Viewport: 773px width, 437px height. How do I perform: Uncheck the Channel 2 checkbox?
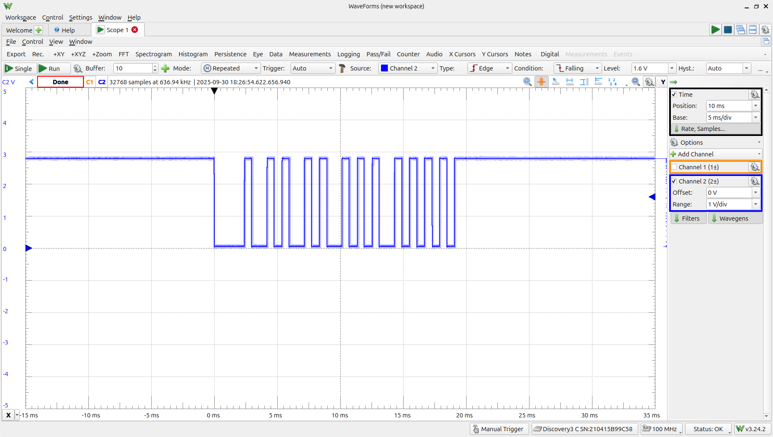pyautogui.click(x=674, y=181)
